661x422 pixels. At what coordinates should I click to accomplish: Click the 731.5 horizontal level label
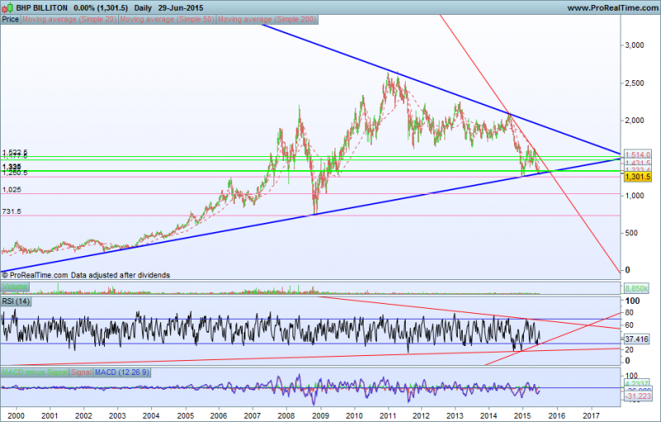point(12,211)
